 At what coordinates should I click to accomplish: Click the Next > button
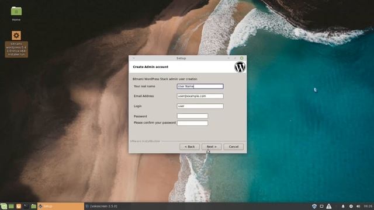(212, 146)
